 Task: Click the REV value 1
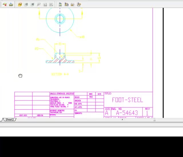click(147, 113)
